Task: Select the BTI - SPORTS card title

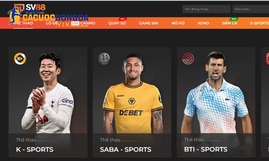Action: (206, 149)
